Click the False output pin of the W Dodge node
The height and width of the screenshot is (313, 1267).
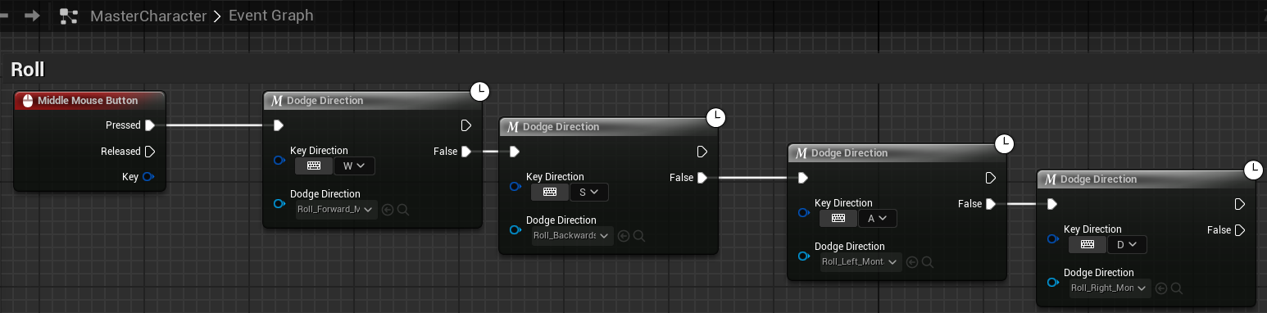pyautogui.click(x=466, y=152)
